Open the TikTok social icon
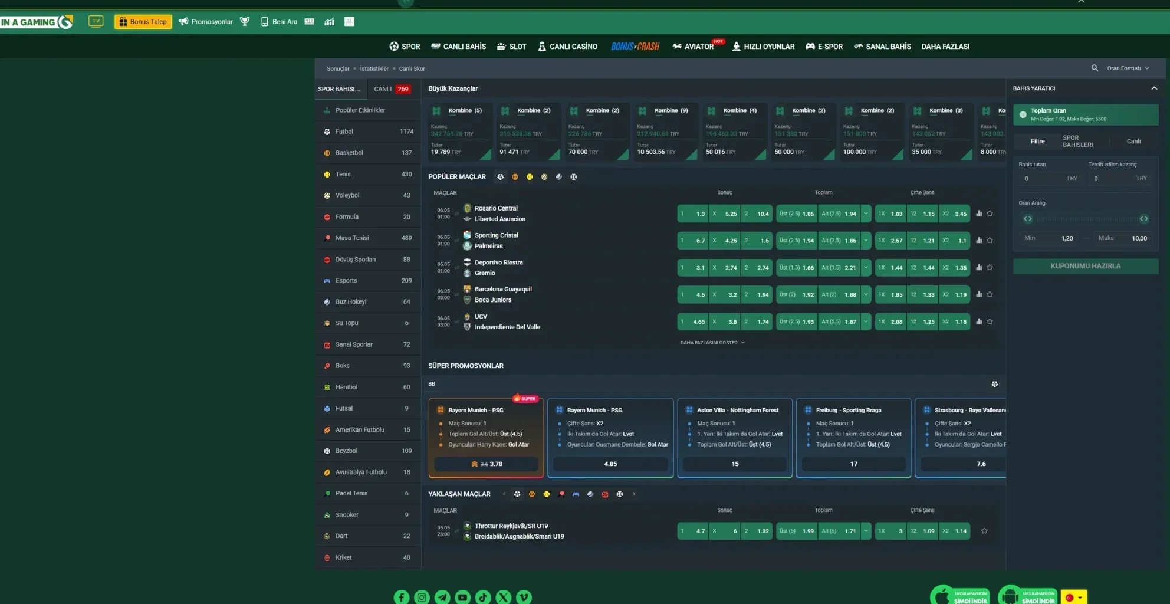 483,597
